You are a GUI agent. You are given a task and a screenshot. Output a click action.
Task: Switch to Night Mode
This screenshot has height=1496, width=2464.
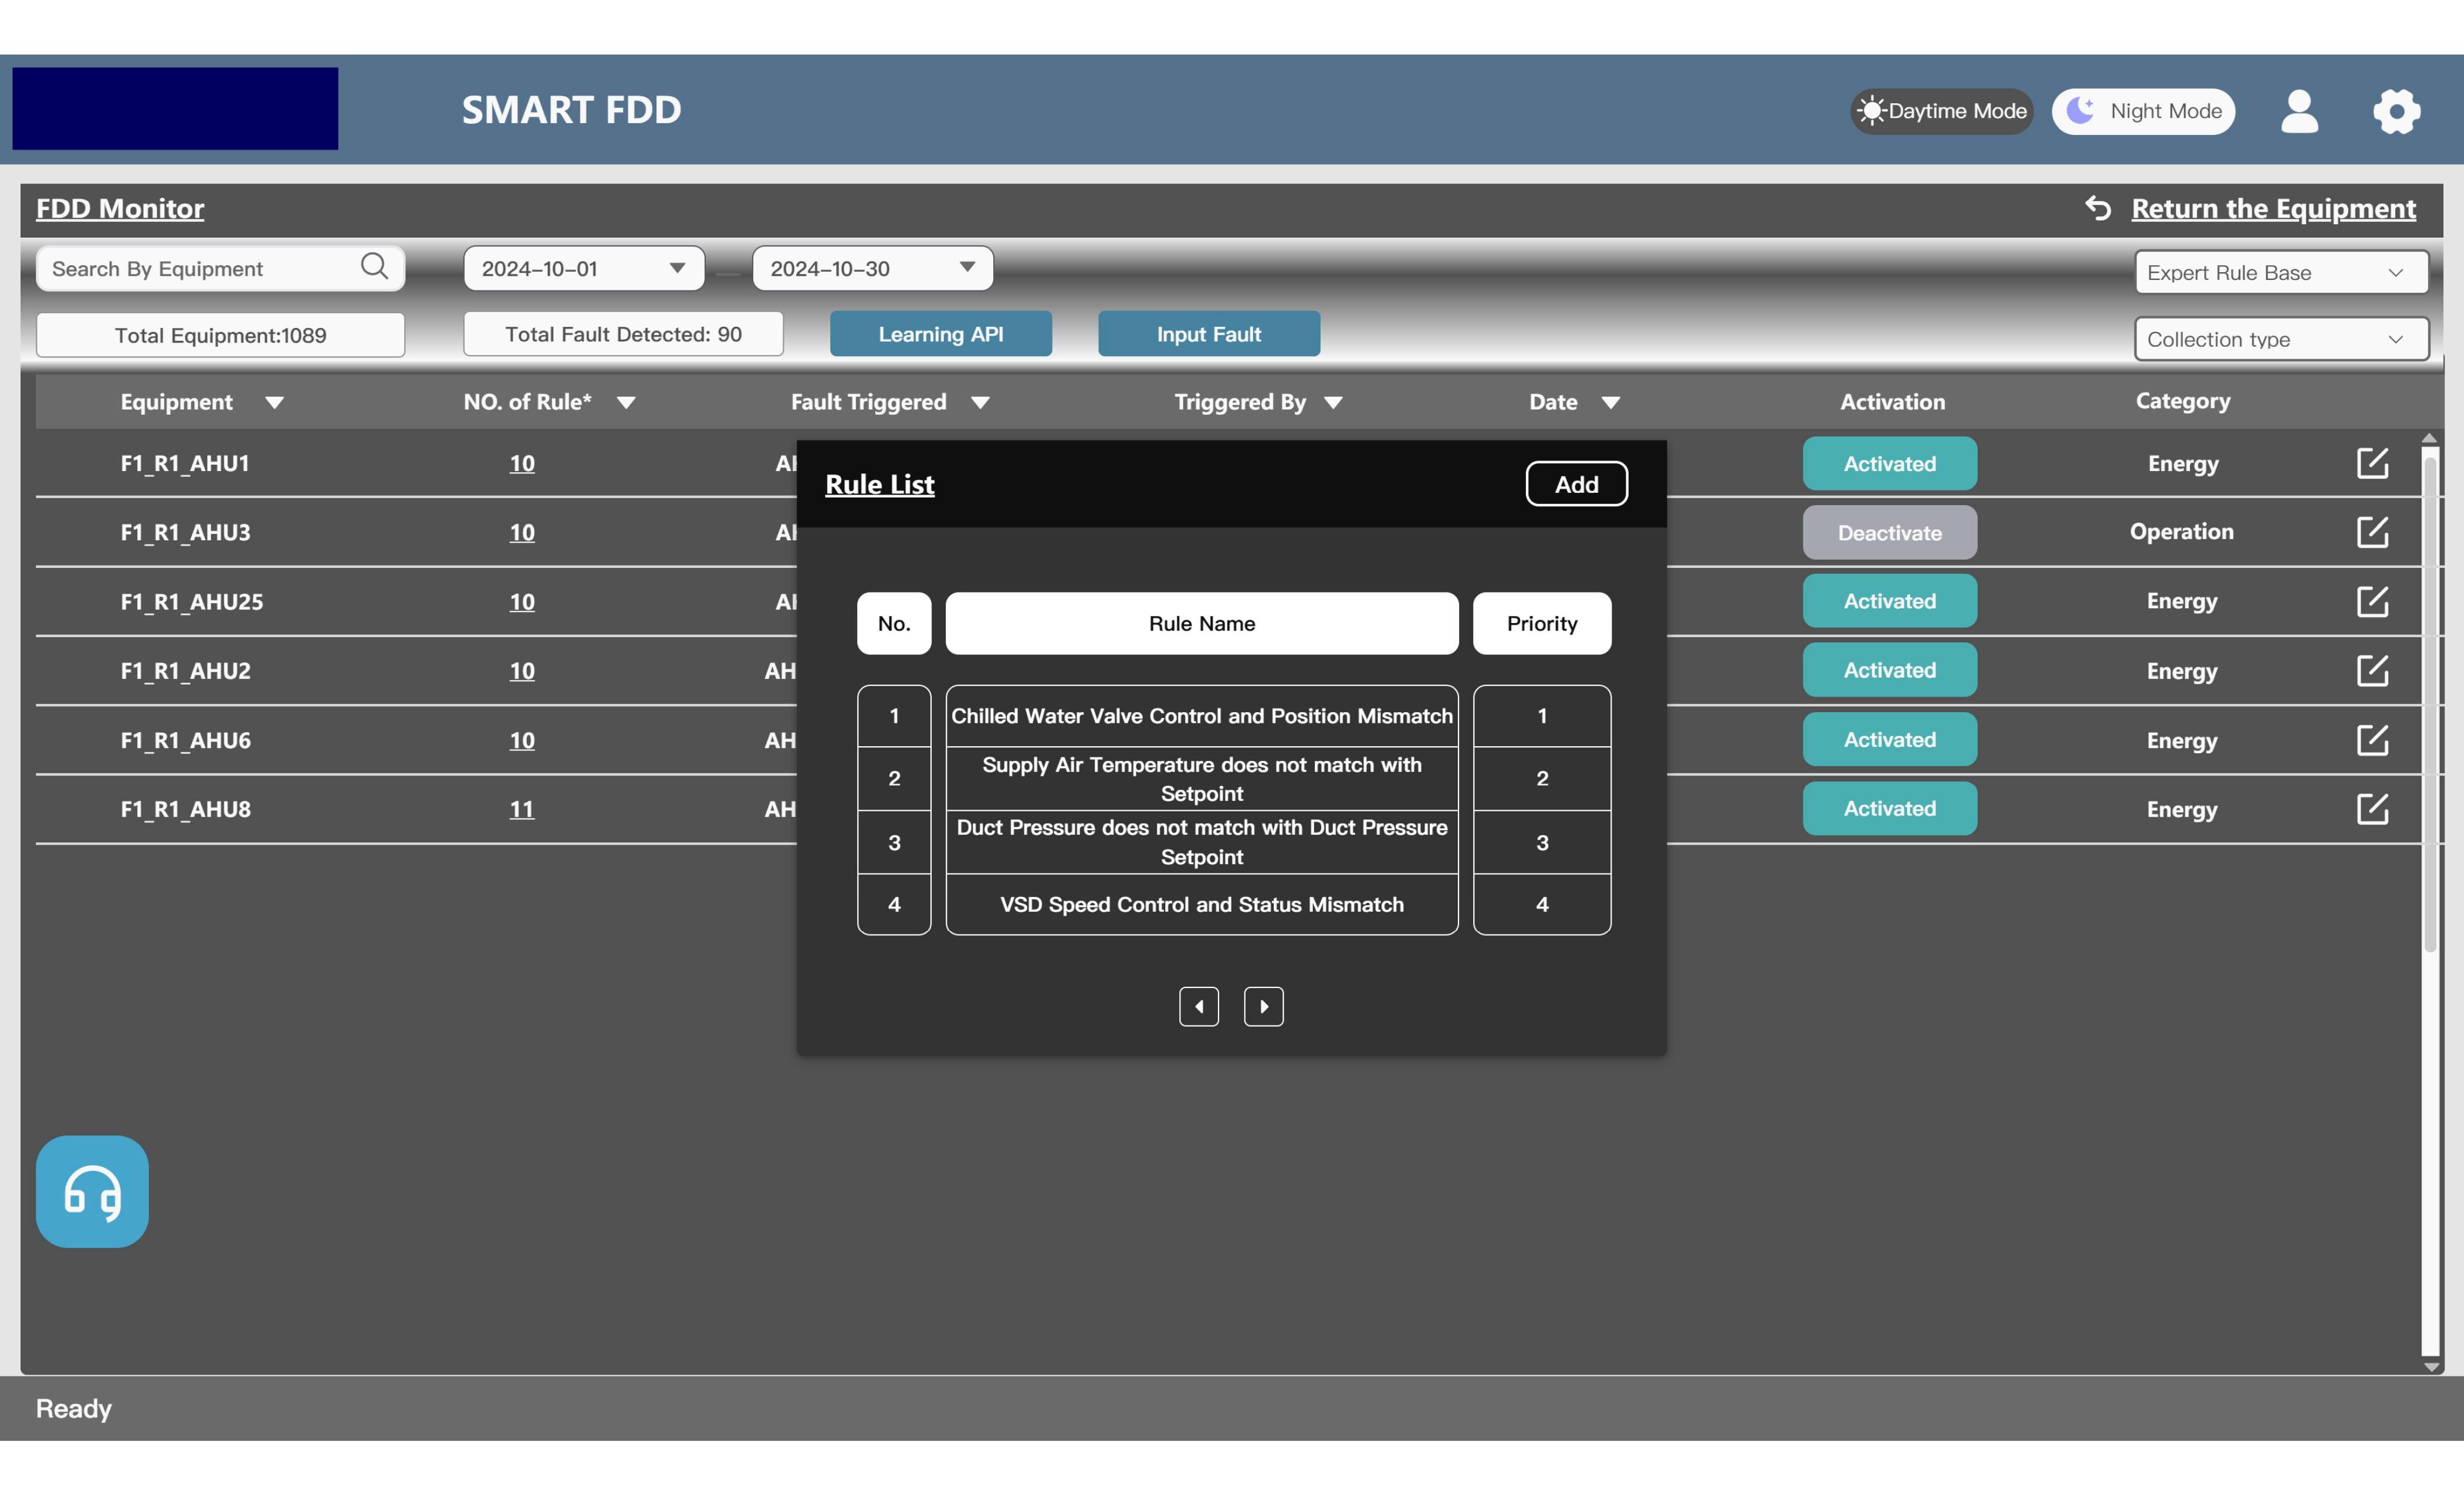click(2143, 111)
